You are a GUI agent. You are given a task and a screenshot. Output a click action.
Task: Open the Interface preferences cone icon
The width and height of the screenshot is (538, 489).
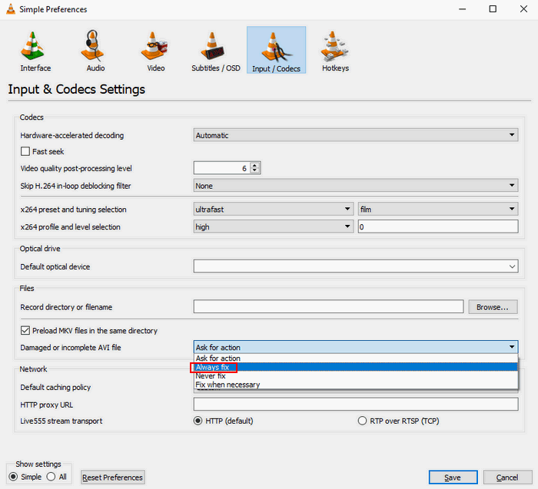(33, 46)
